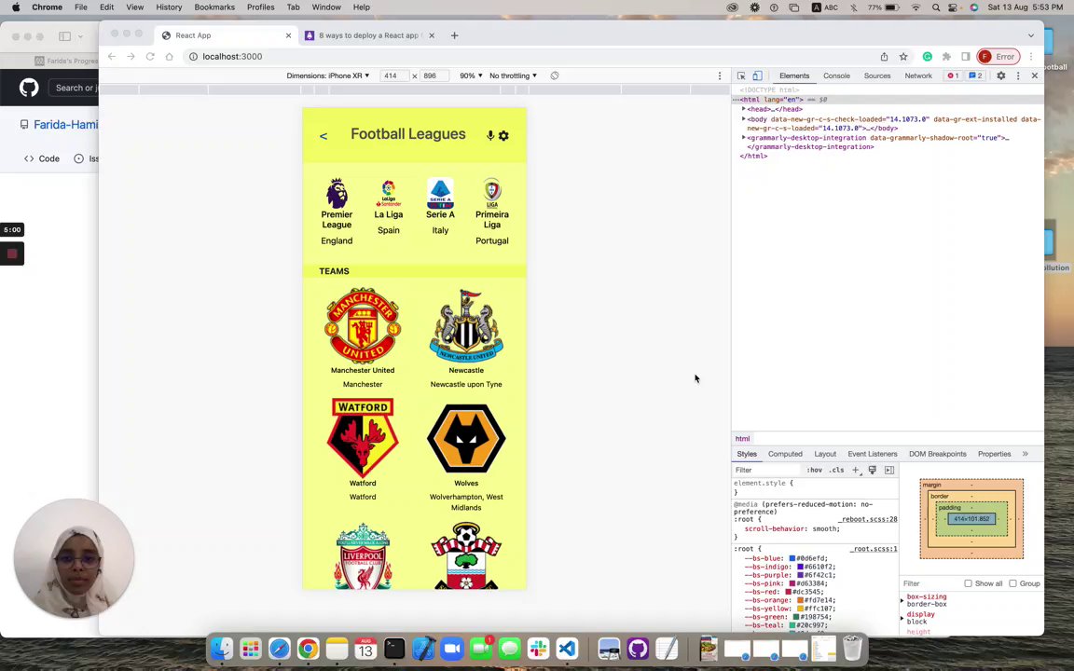The height and width of the screenshot is (671, 1074).
Task: Toggle the .cls element classes panel
Action: click(x=836, y=471)
